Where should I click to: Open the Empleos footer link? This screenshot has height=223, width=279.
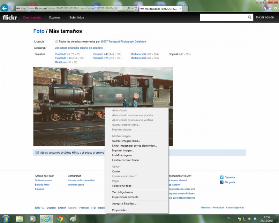pos(39,189)
